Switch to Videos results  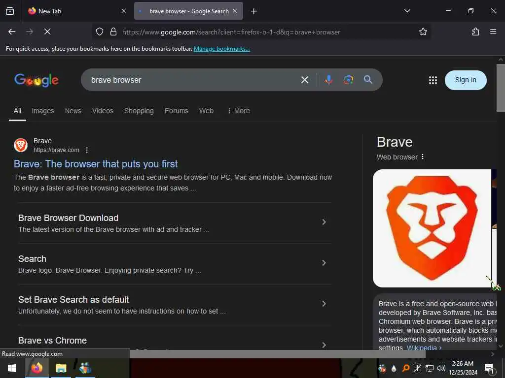[103, 111]
